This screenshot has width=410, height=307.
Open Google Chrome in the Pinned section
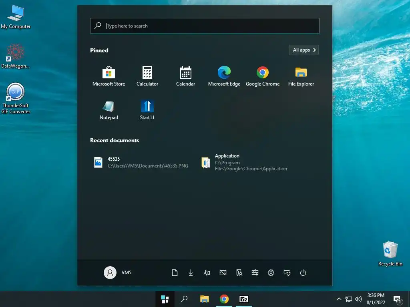click(x=263, y=76)
